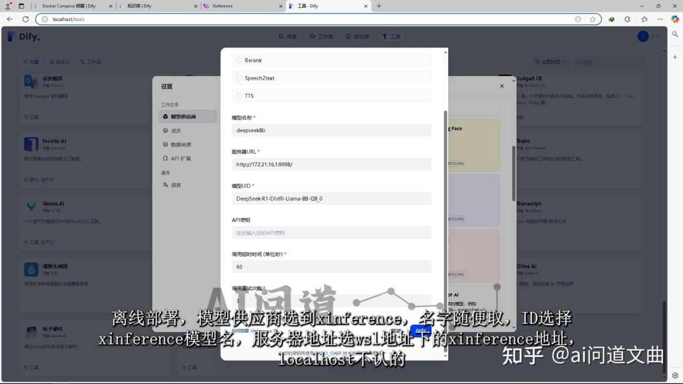The image size is (683, 384).
Task: Open the 电子邮件 tool icon
Action: point(31,332)
